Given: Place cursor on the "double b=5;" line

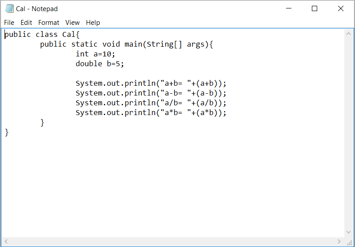Looking at the screenshot, I should [x=100, y=64].
